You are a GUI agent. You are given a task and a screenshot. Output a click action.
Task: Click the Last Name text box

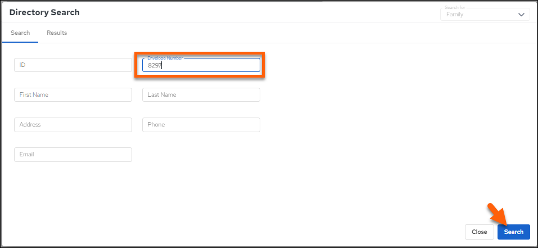(201, 94)
